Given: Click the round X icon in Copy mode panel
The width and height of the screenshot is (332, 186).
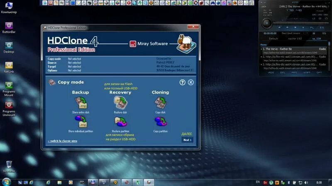Looking at the screenshot, I should pyautogui.click(x=191, y=82).
